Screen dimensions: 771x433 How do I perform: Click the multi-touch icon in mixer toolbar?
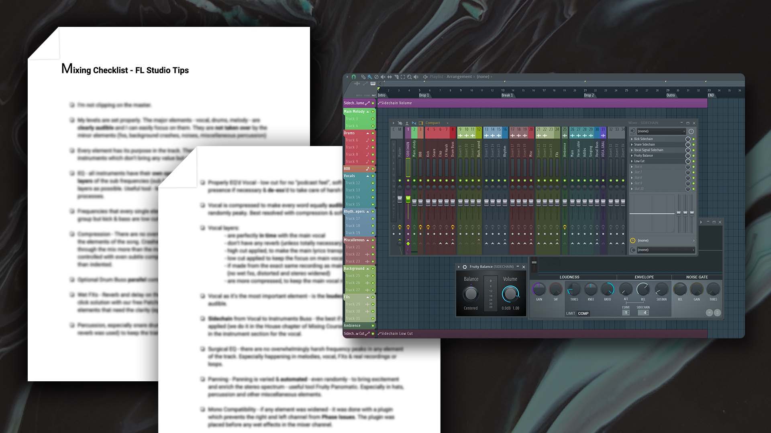tap(400, 123)
